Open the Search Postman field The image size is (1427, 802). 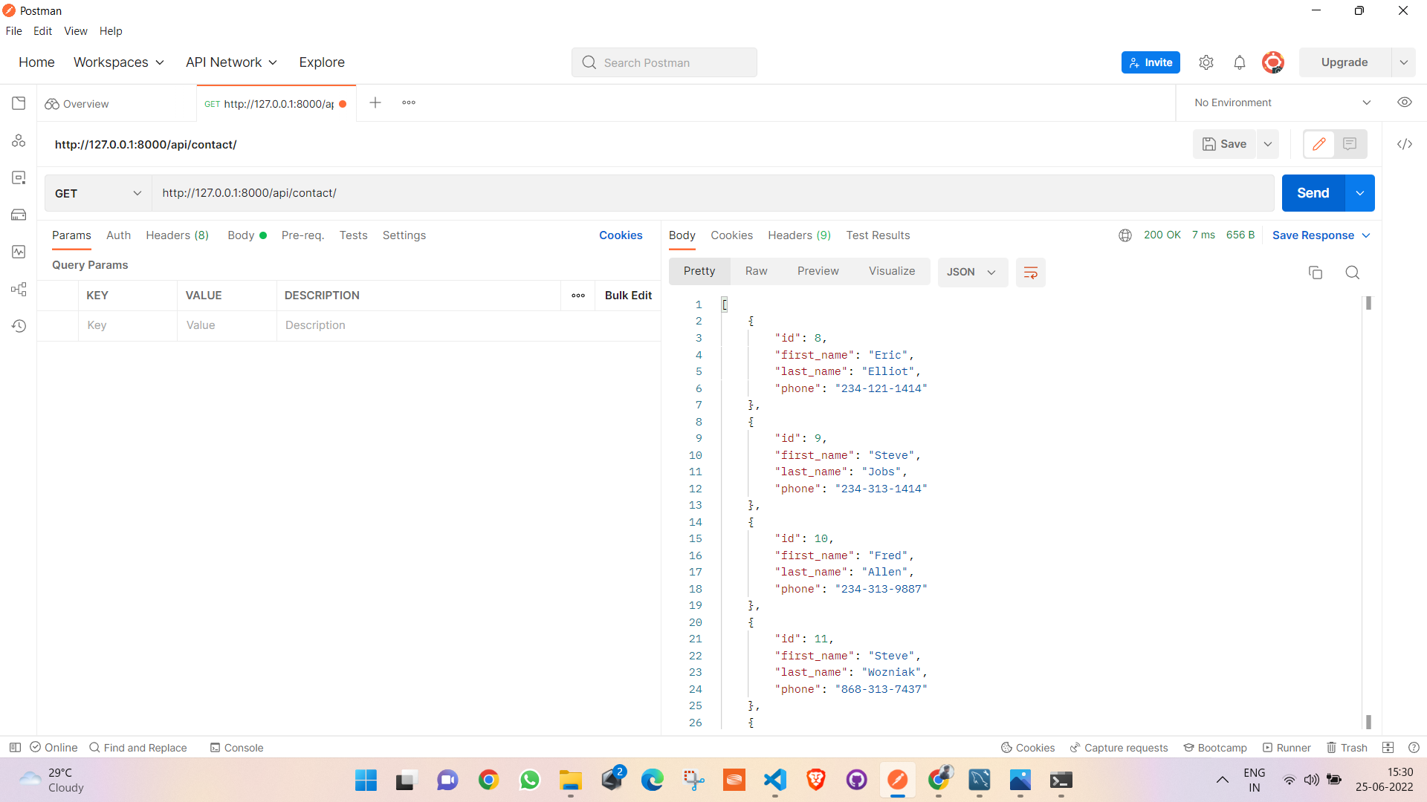tap(664, 62)
